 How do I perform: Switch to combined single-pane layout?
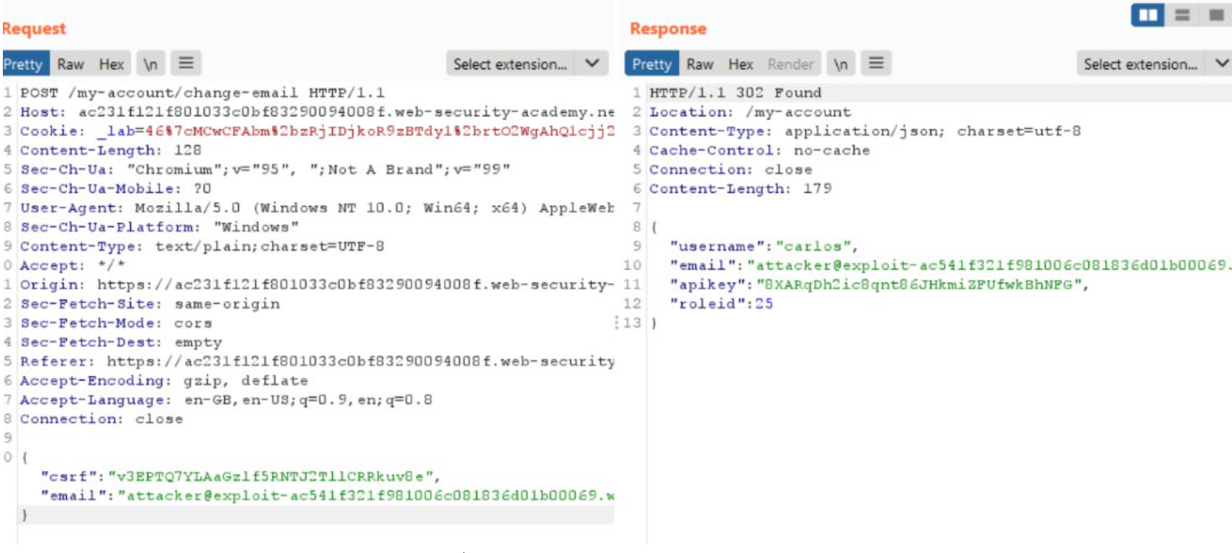[1216, 15]
